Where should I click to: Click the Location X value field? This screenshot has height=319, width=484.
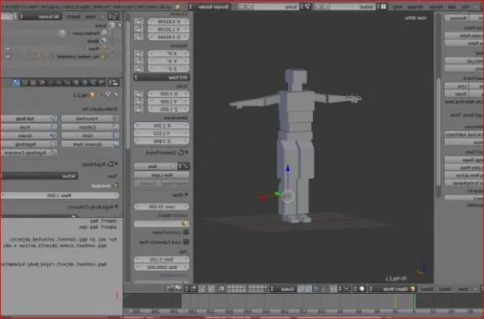pos(169,22)
